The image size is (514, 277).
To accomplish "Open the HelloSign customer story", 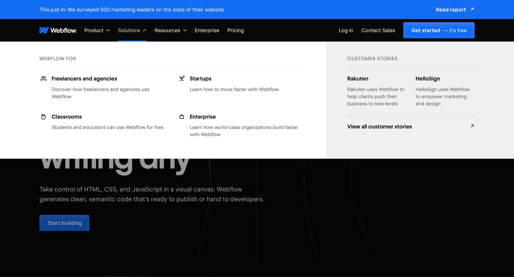I will (428, 79).
